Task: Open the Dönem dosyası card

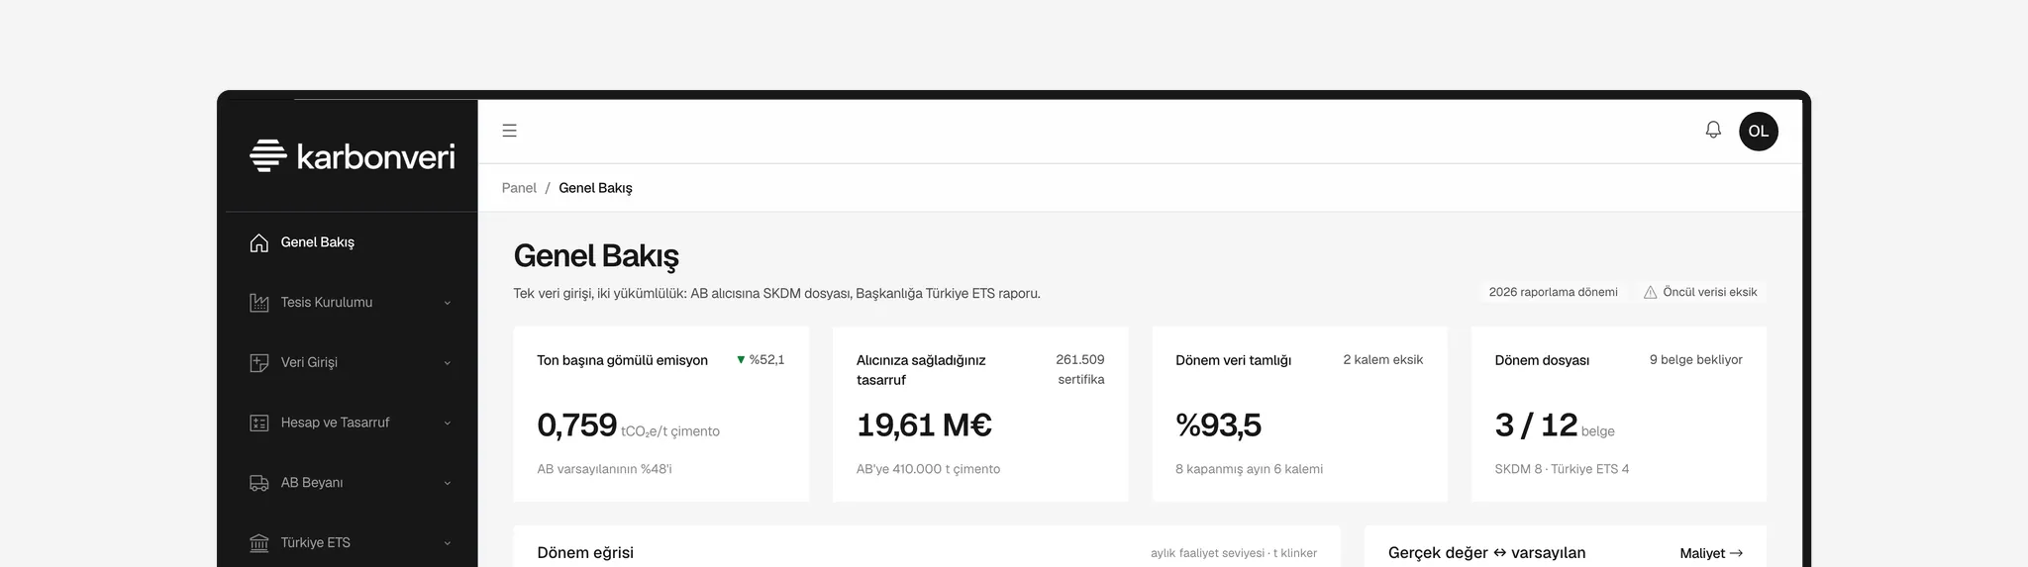Action: click(1619, 414)
